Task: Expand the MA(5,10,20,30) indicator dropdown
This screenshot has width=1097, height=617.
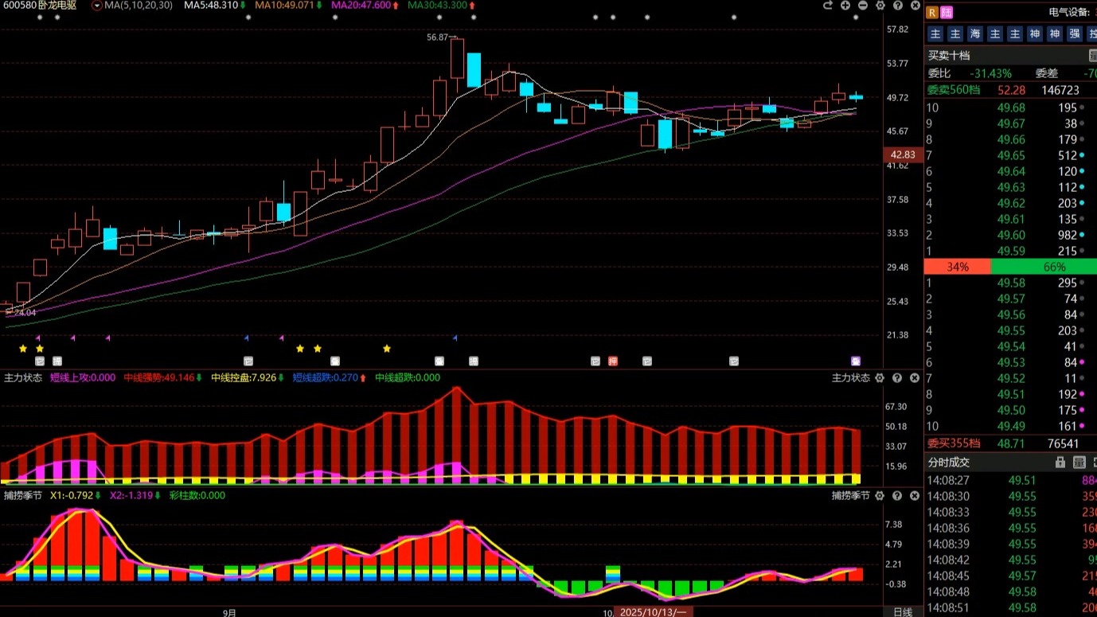Action: pos(96,6)
